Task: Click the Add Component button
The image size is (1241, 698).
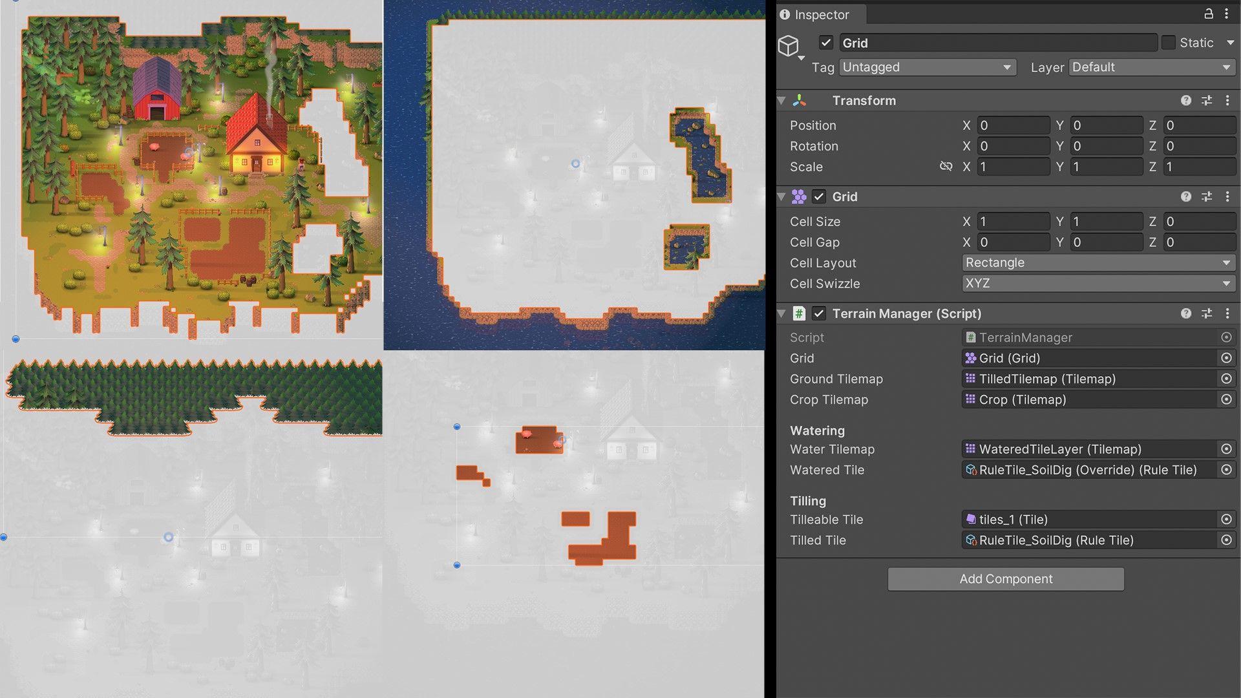Action: [x=1006, y=578]
